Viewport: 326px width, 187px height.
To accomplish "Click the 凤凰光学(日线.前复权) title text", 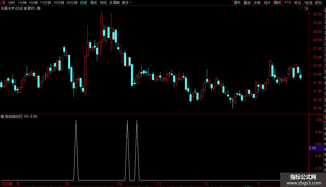I will click(x=18, y=9).
